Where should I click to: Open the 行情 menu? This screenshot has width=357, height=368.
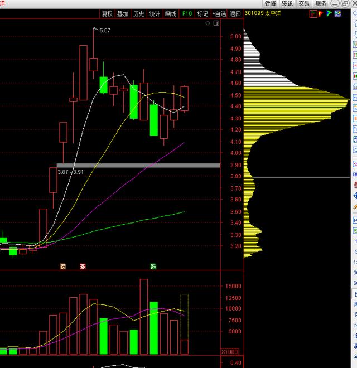coord(271,3)
